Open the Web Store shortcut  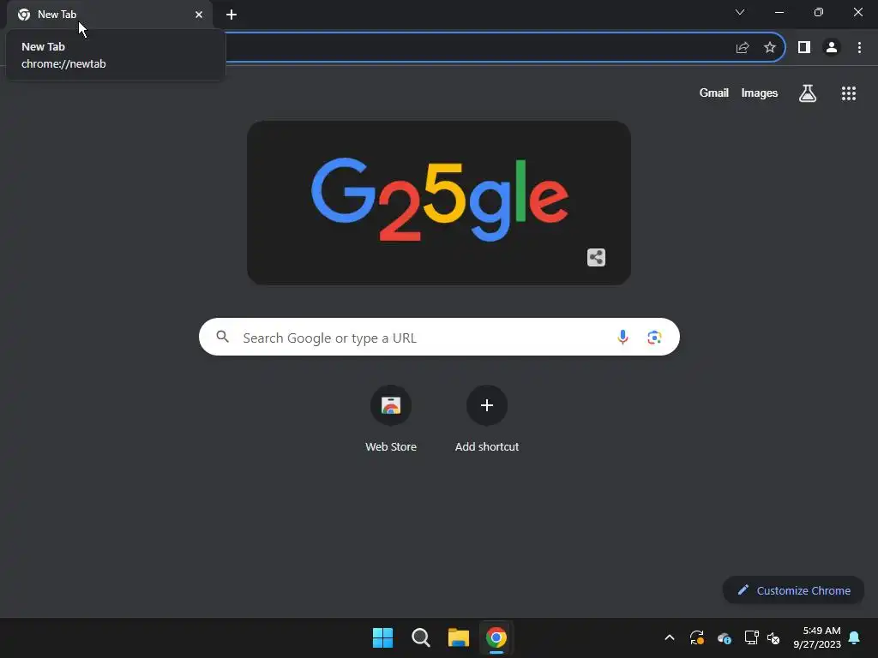coord(391,418)
